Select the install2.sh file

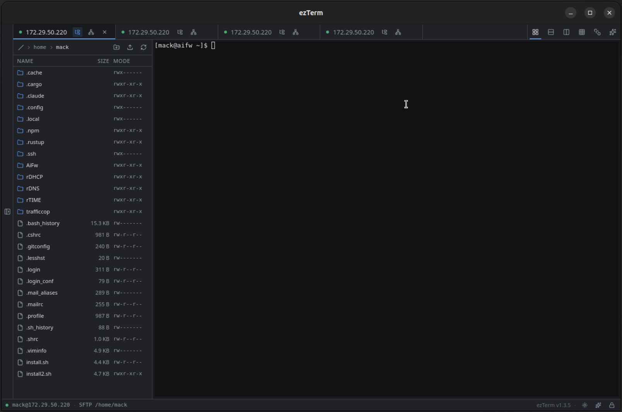click(83, 374)
